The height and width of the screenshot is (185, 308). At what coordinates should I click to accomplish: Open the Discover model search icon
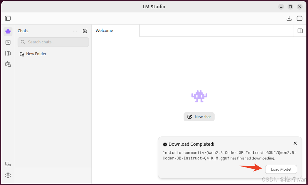(8, 64)
